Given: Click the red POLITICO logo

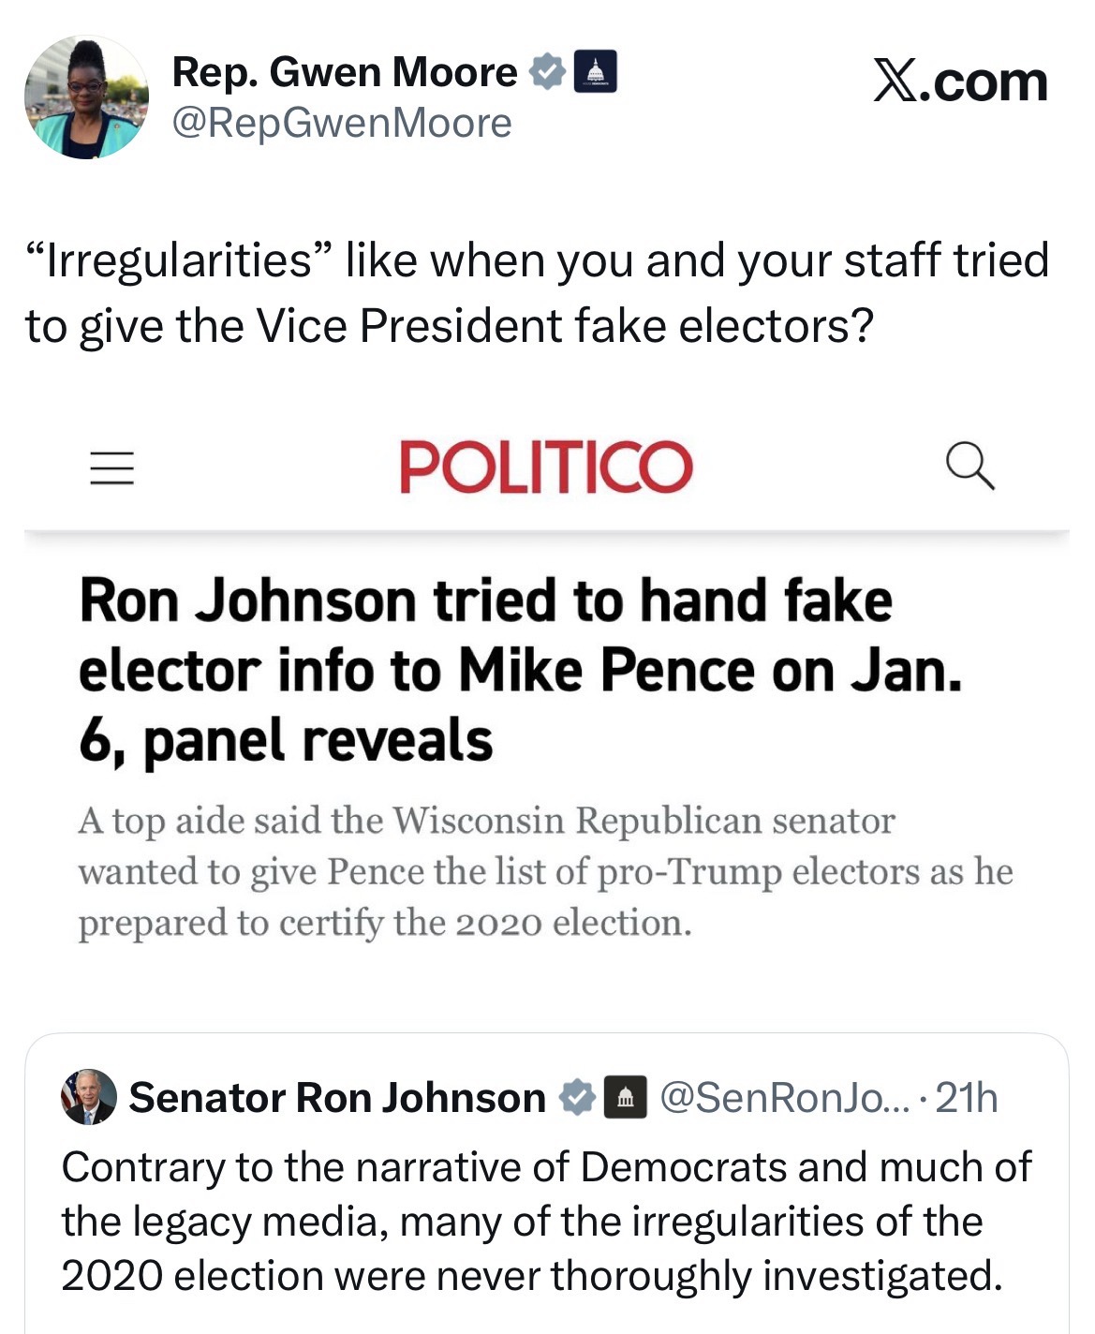Looking at the screenshot, I should (x=546, y=467).
